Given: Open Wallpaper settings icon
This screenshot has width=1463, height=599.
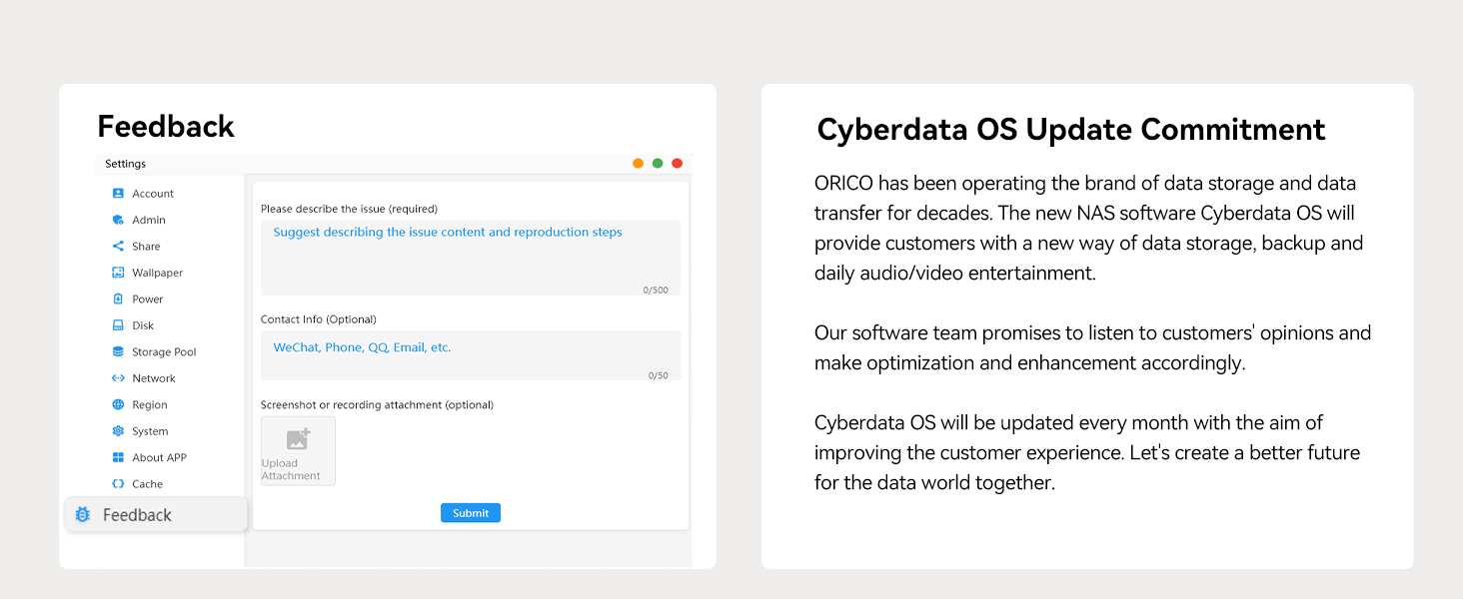Looking at the screenshot, I should [x=117, y=272].
